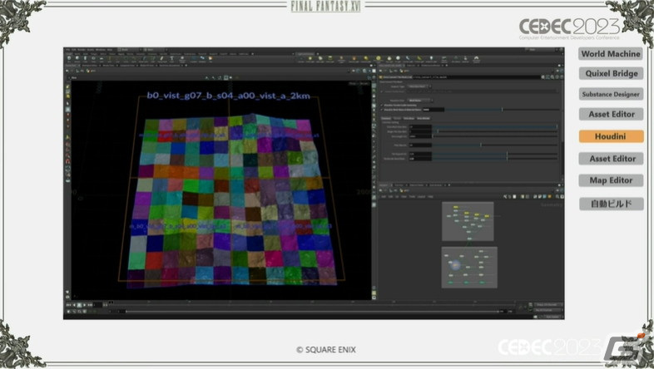This screenshot has width=654, height=369.
Task: Click Asset Editor button below Houdini
Action: (x=611, y=158)
